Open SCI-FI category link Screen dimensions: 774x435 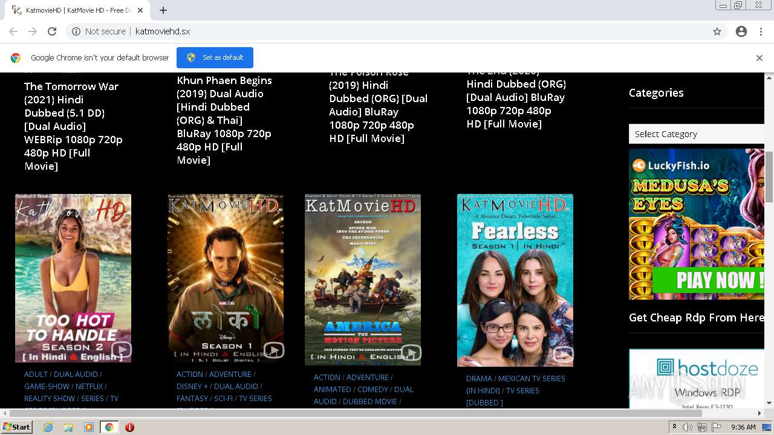223,399
